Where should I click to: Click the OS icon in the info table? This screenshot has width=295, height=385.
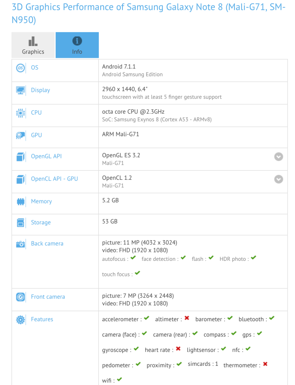[x=21, y=68]
